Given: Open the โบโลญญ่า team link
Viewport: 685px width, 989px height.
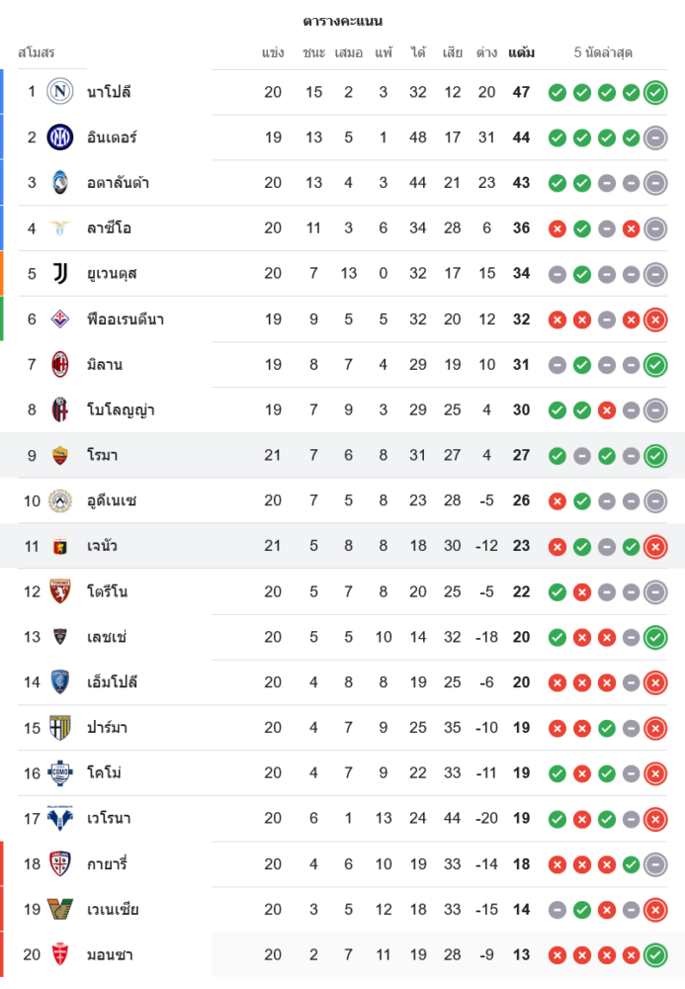Looking at the screenshot, I should pos(121,410).
